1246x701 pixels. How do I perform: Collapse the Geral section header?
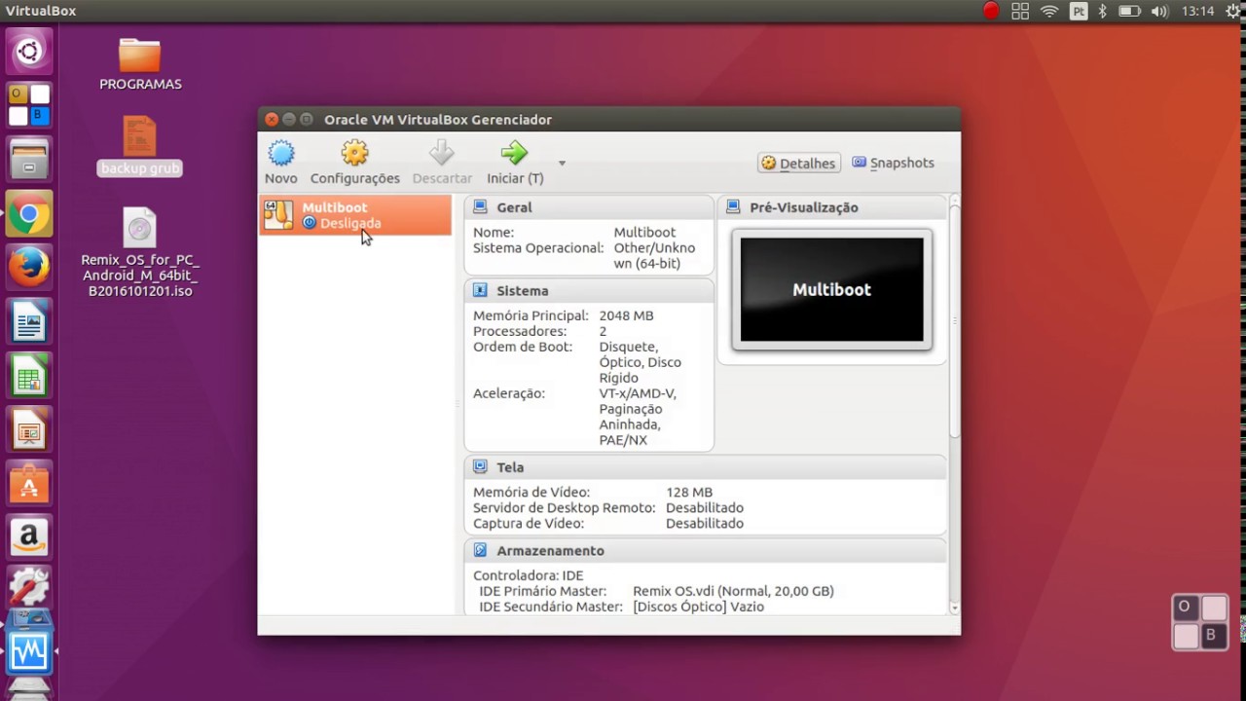[589, 207]
